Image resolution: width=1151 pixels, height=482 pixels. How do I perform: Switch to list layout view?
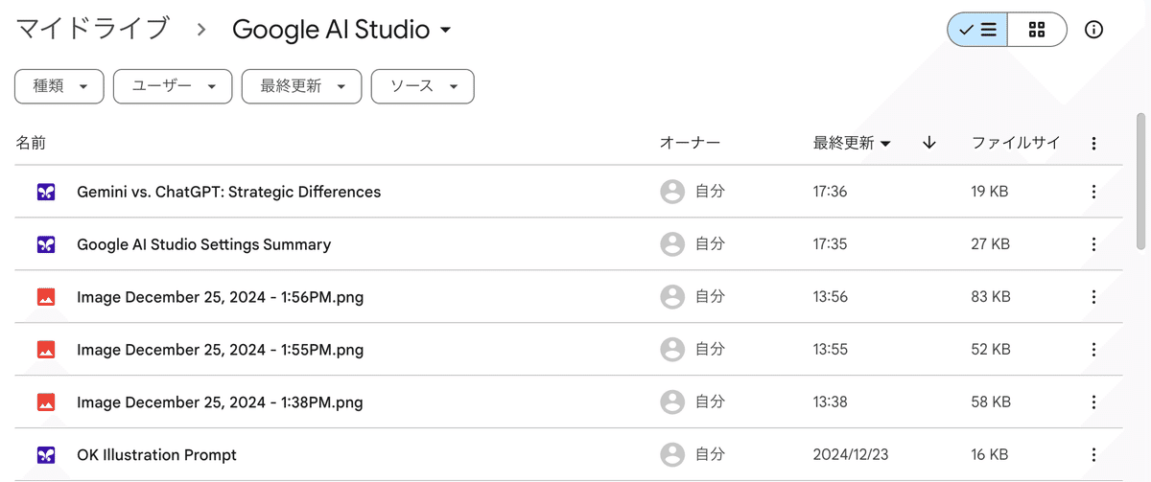(x=977, y=30)
